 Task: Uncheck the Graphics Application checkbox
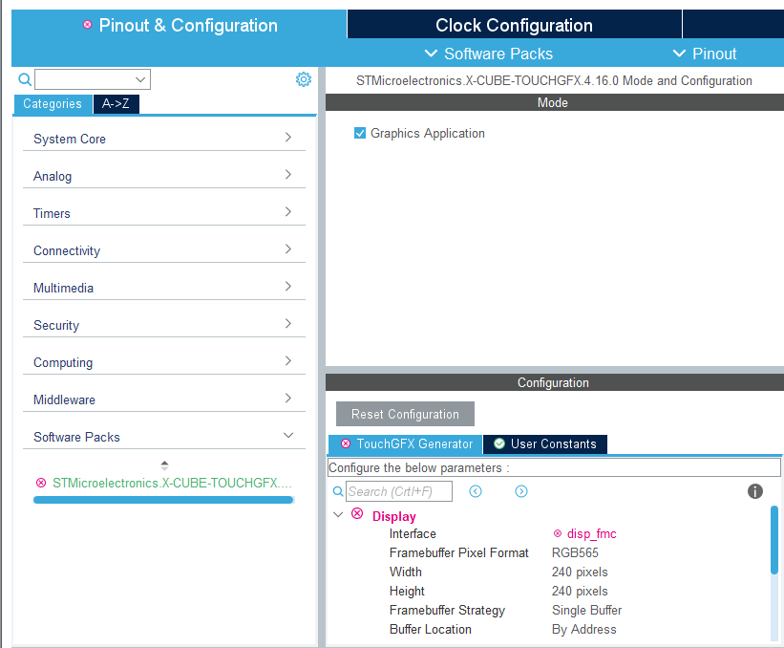pyautogui.click(x=359, y=133)
